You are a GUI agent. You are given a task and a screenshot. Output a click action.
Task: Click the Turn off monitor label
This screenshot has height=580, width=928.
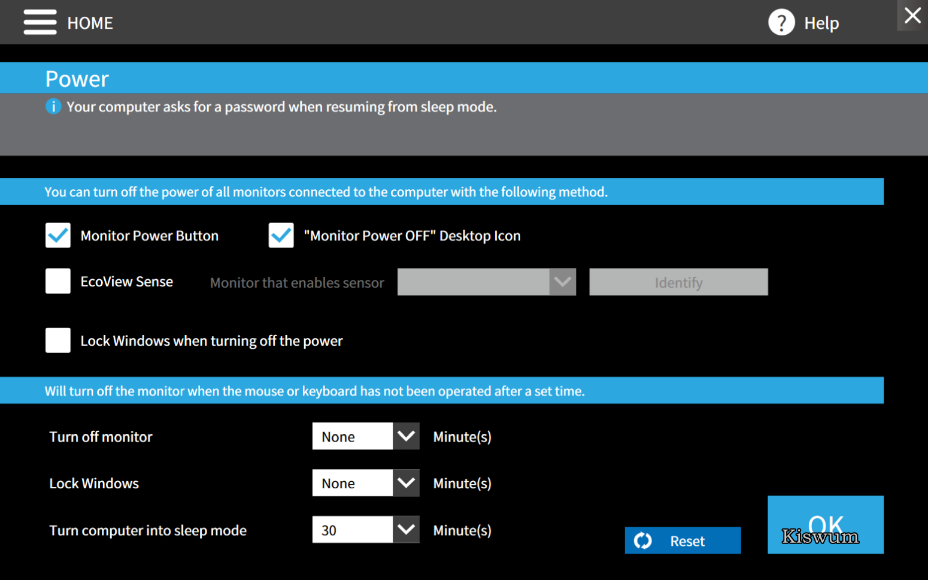[x=101, y=437]
